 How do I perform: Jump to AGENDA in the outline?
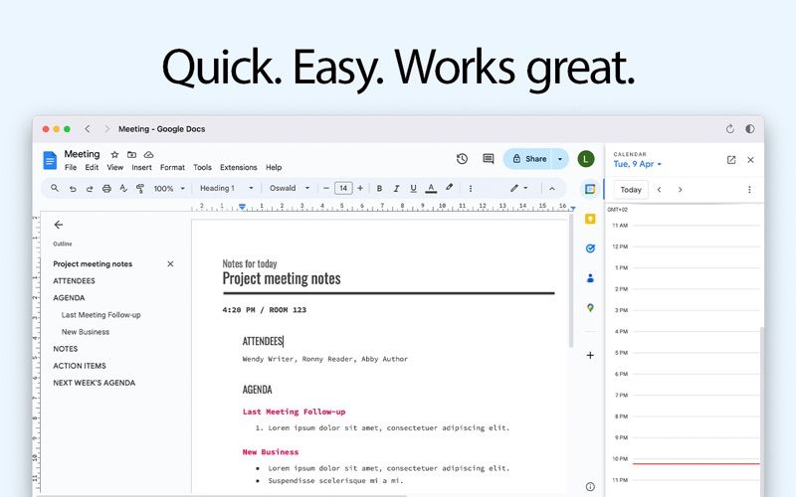69,297
